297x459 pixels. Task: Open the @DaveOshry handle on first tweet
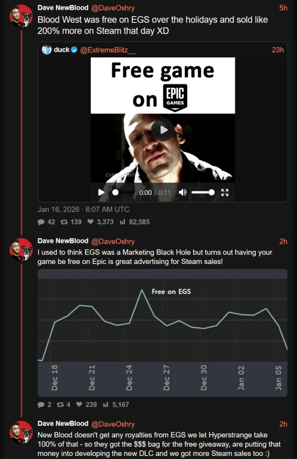click(x=113, y=8)
